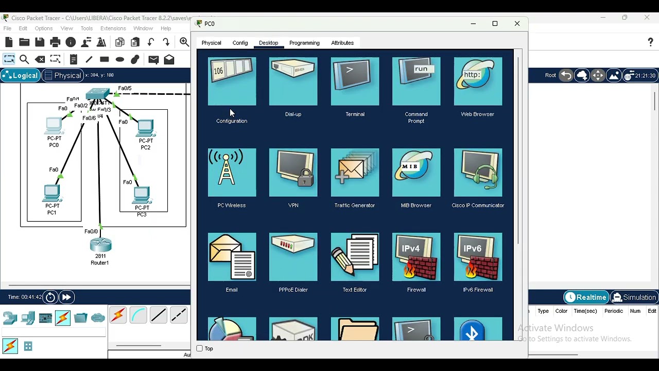659x371 pixels.
Task: Select the Place Note tool
Action: (x=73, y=60)
